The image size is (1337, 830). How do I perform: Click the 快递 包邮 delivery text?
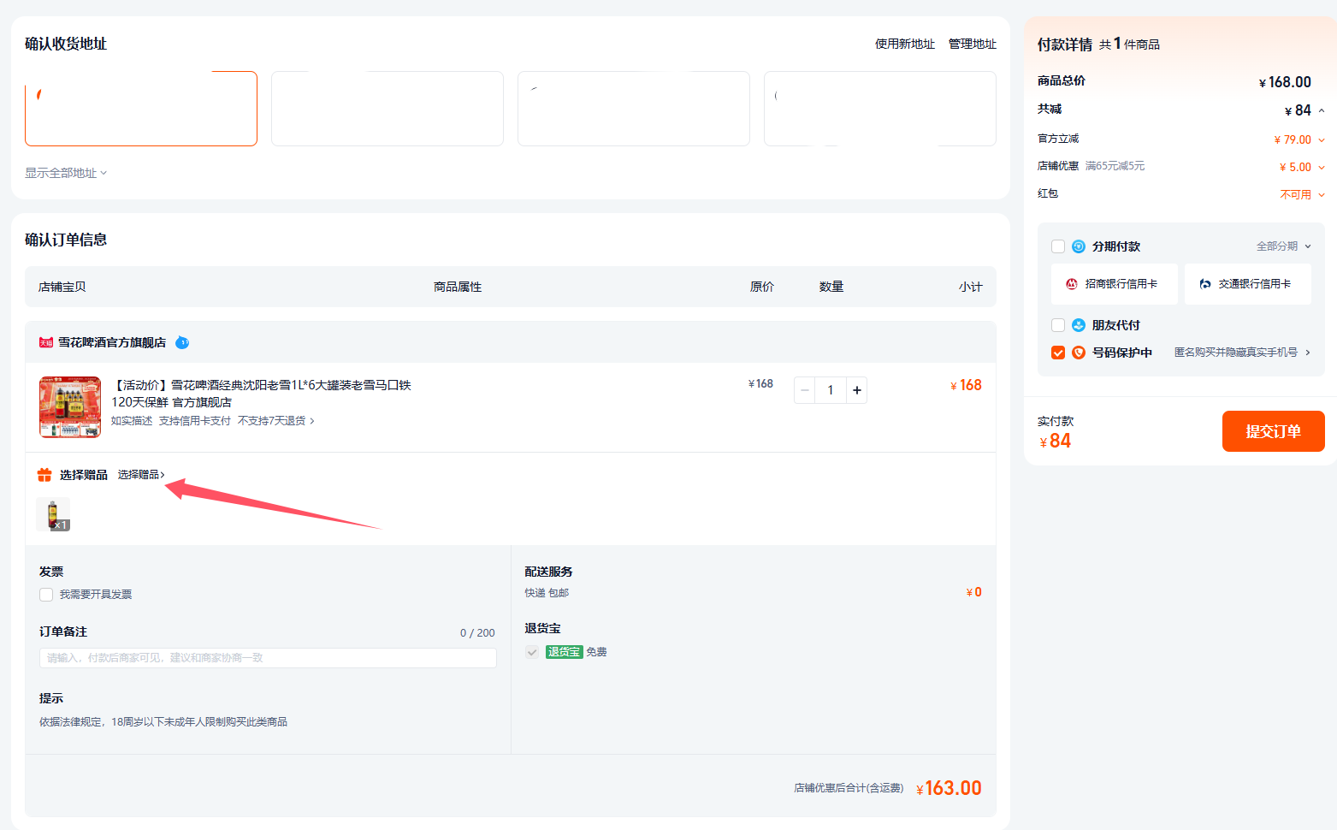[547, 593]
